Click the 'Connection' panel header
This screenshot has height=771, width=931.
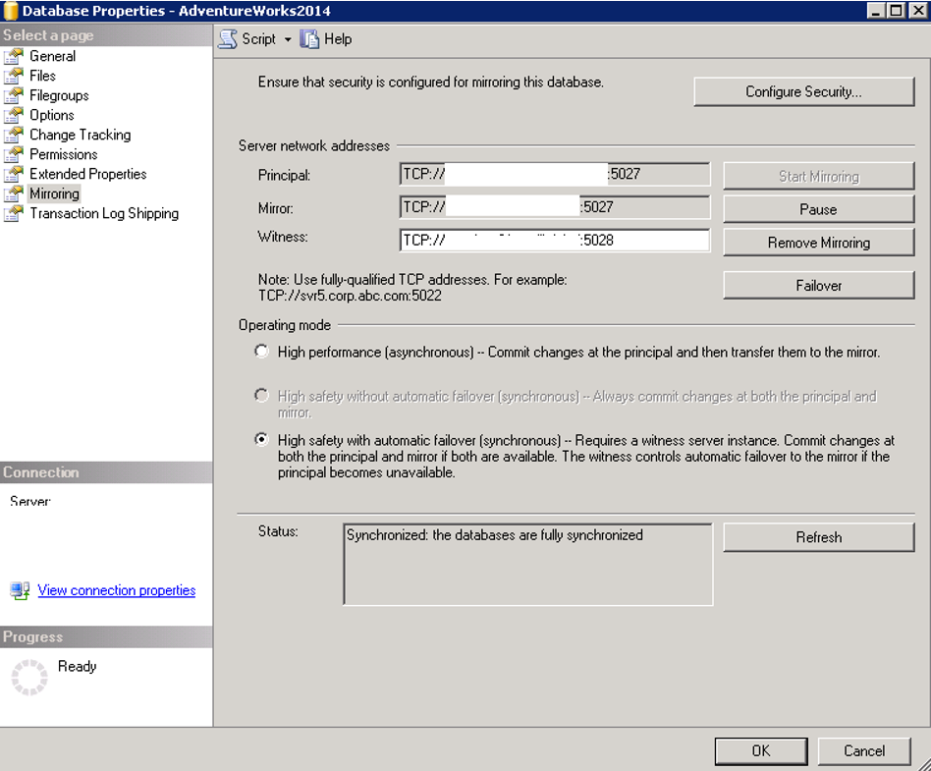(x=106, y=472)
